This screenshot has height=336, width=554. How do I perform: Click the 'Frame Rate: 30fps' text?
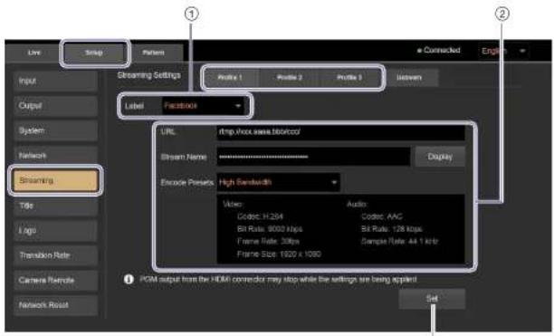tap(268, 242)
